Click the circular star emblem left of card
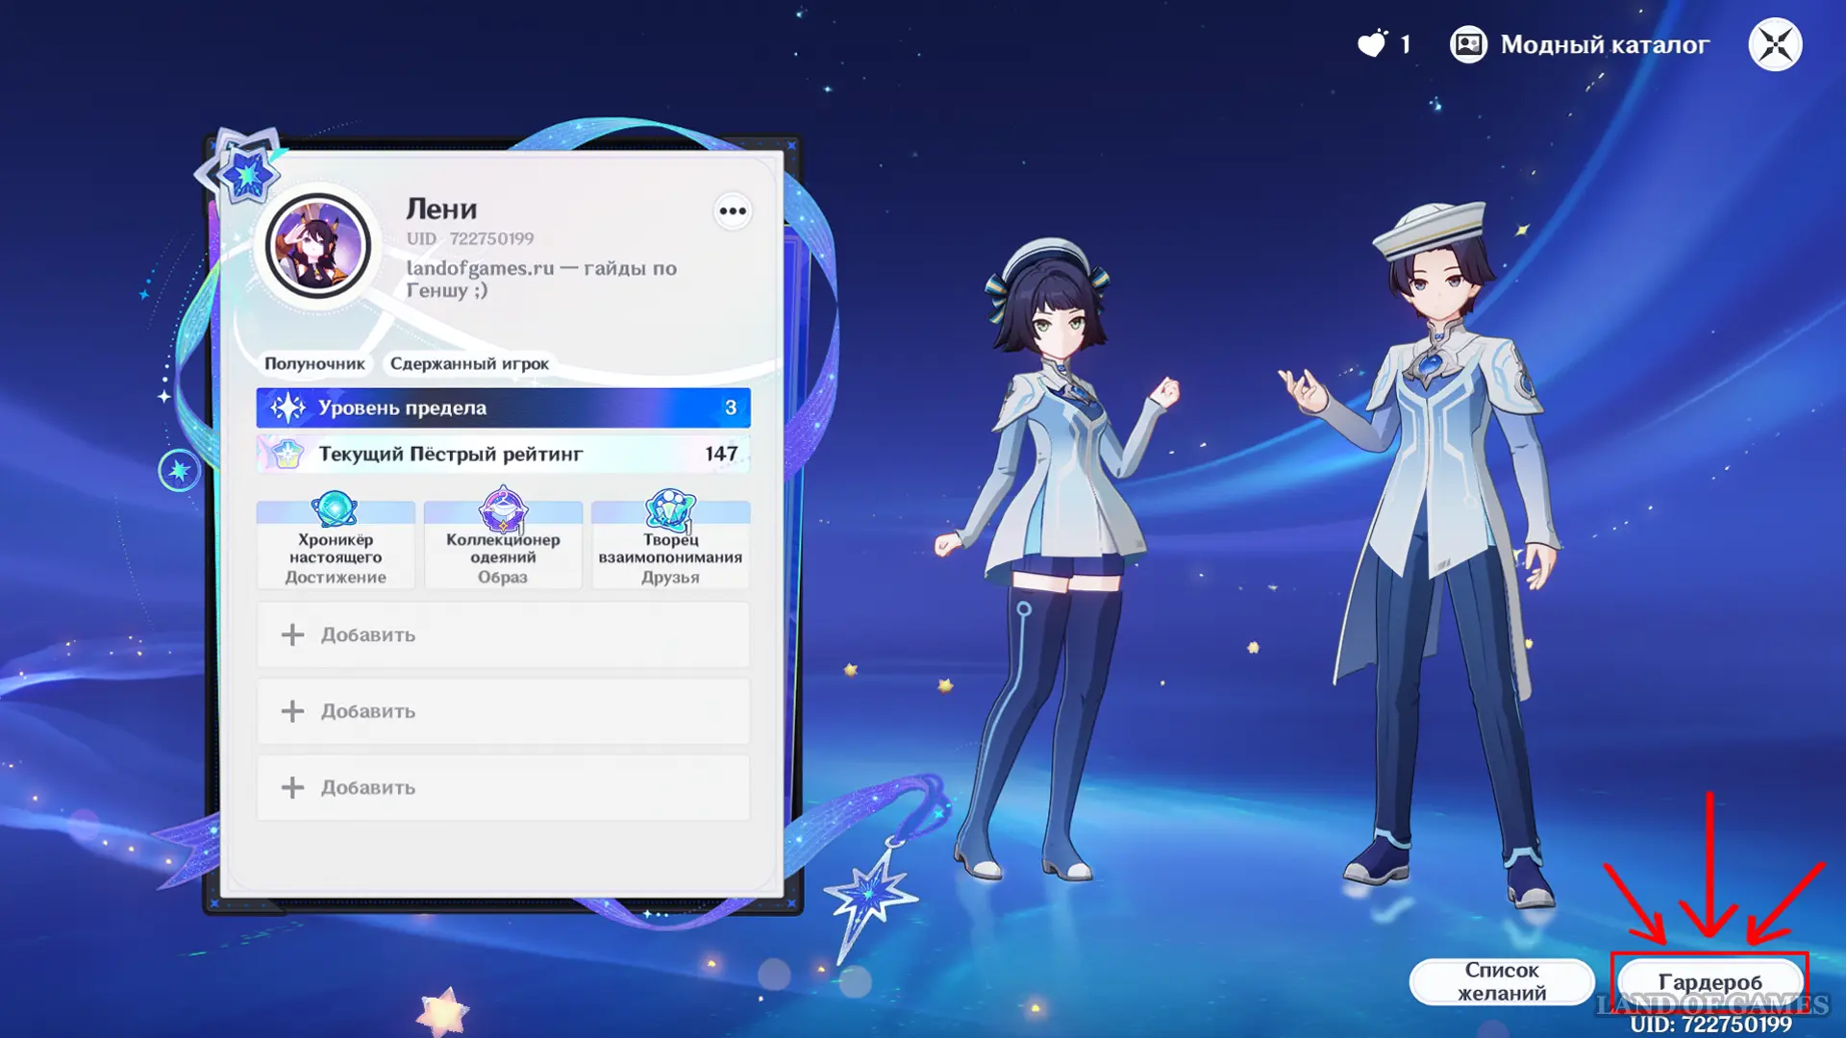The height and width of the screenshot is (1038, 1846). pos(179,471)
